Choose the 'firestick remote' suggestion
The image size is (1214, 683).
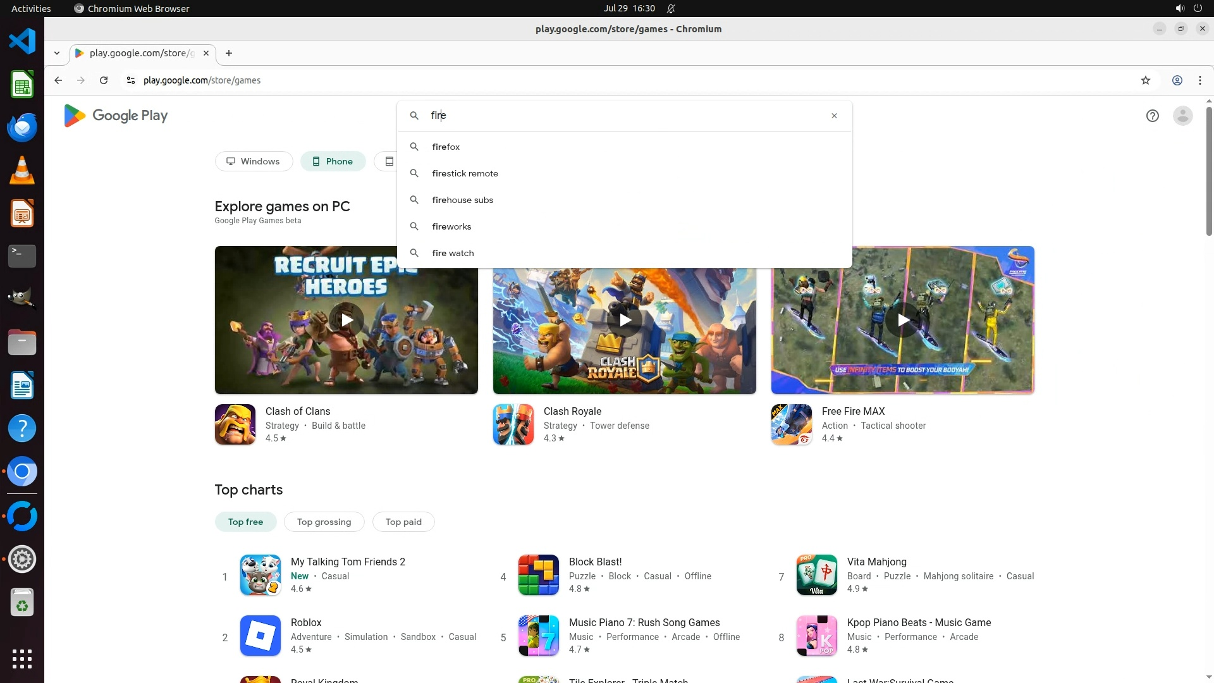click(x=465, y=173)
